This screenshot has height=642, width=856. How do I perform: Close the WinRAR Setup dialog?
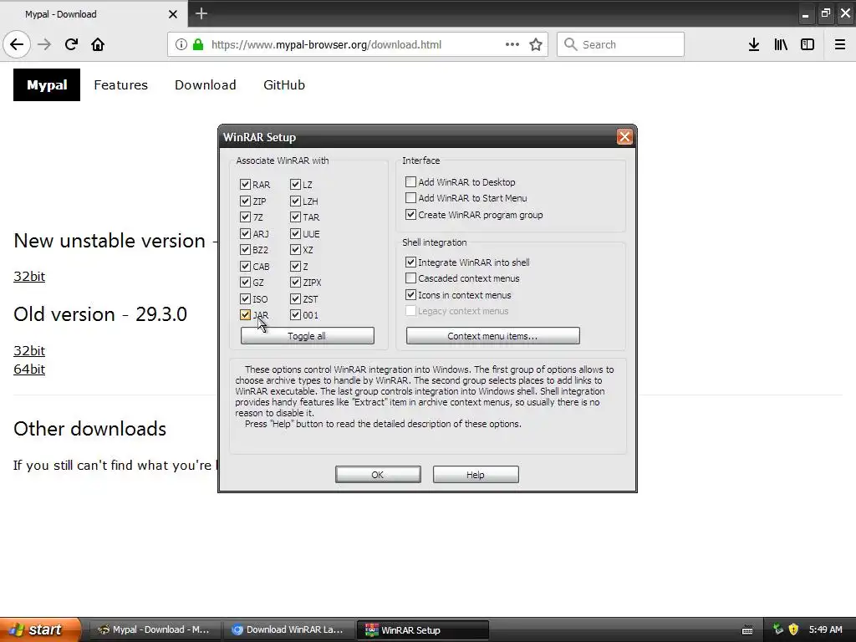pyautogui.click(x=624, y=136)
